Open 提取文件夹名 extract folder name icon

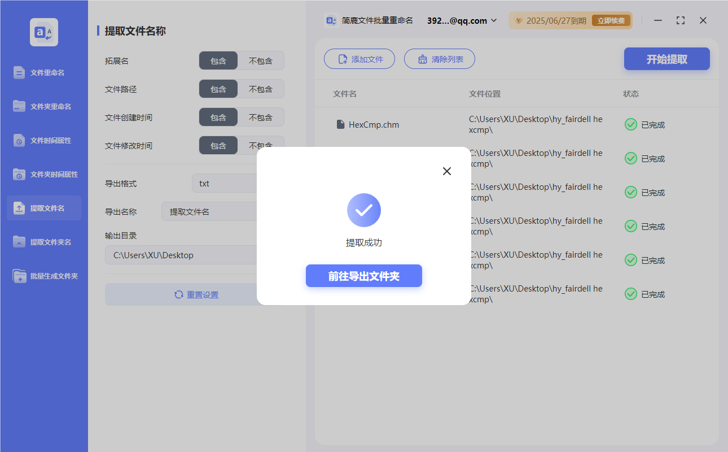(x=20, y=242)
